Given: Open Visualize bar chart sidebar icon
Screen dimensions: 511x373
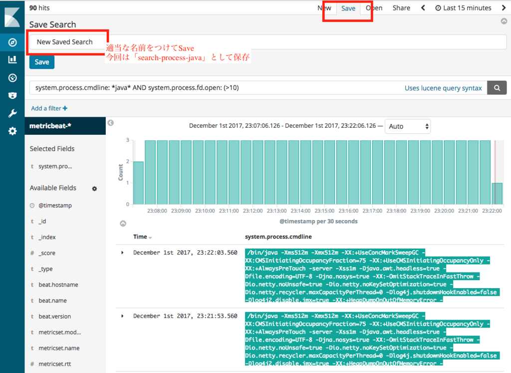Looking at the screenshot, I should 12,59.
